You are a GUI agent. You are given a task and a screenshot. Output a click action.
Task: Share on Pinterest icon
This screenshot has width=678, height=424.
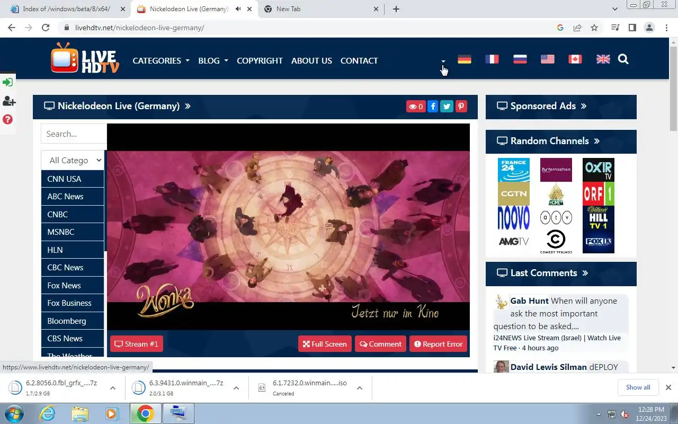[461, 107]
